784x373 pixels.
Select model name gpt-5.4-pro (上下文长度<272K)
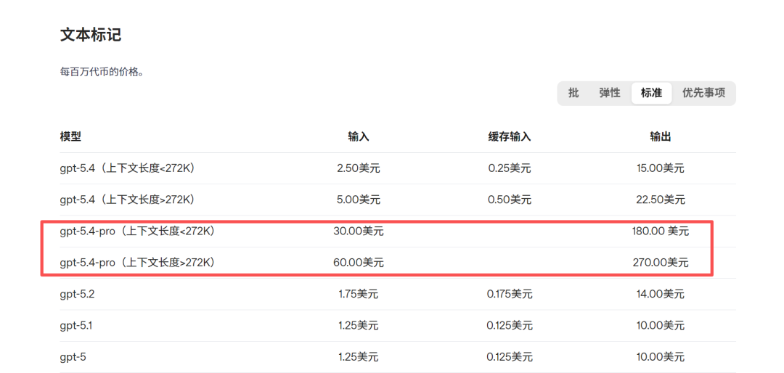(137, 231)
